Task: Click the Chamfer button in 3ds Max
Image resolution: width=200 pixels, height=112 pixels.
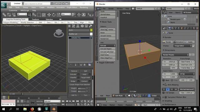Action: 73,77
